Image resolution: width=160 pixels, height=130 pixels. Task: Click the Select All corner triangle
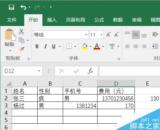pos(9,83)
